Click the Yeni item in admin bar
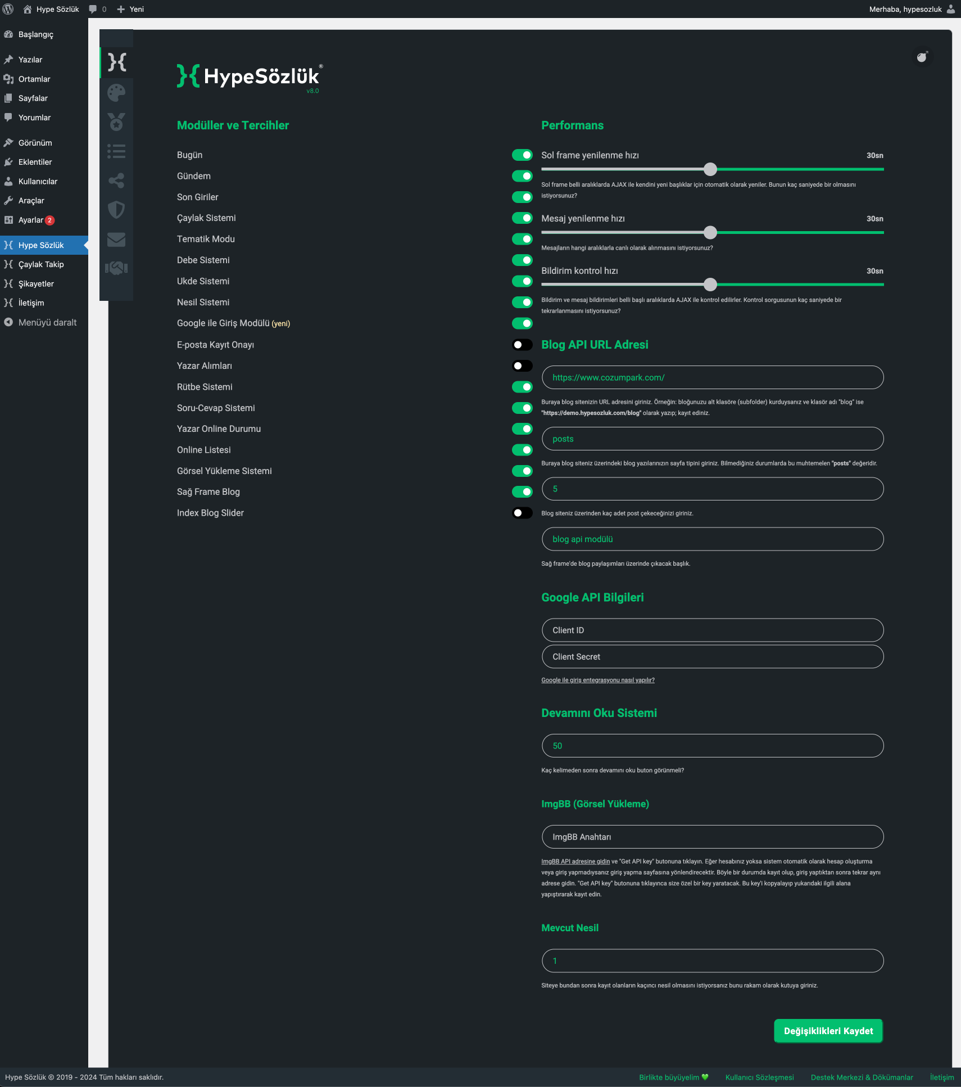 [130, 9]
